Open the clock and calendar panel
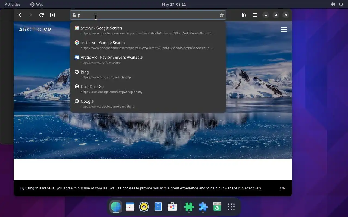 [x=174, y=4]
